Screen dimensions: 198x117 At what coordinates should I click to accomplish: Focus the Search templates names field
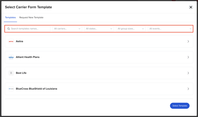click(28, 29)
